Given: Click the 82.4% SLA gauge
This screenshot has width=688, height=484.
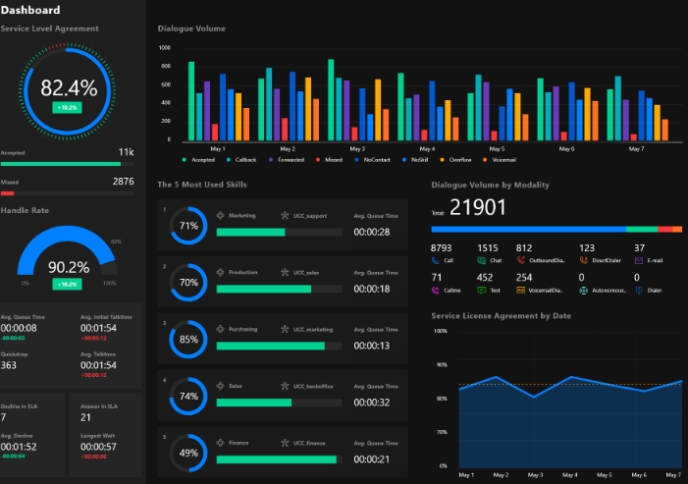Looking at the screenshot, I should [68, 91].
